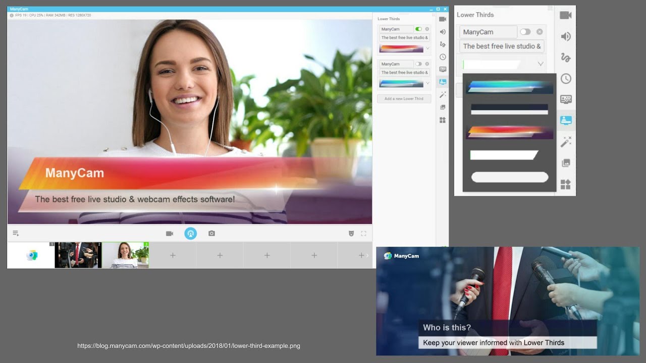Choose white rounded pill lower third style
Screen dimensions: 646x363
(x=509, y=177)
